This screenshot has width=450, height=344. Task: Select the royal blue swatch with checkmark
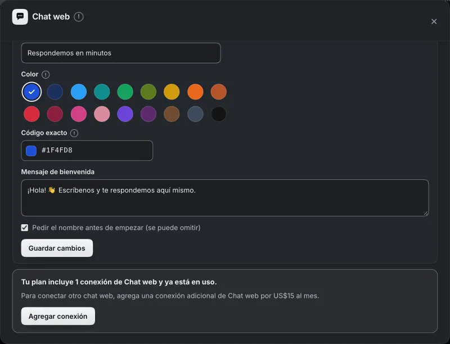point(31,92)
